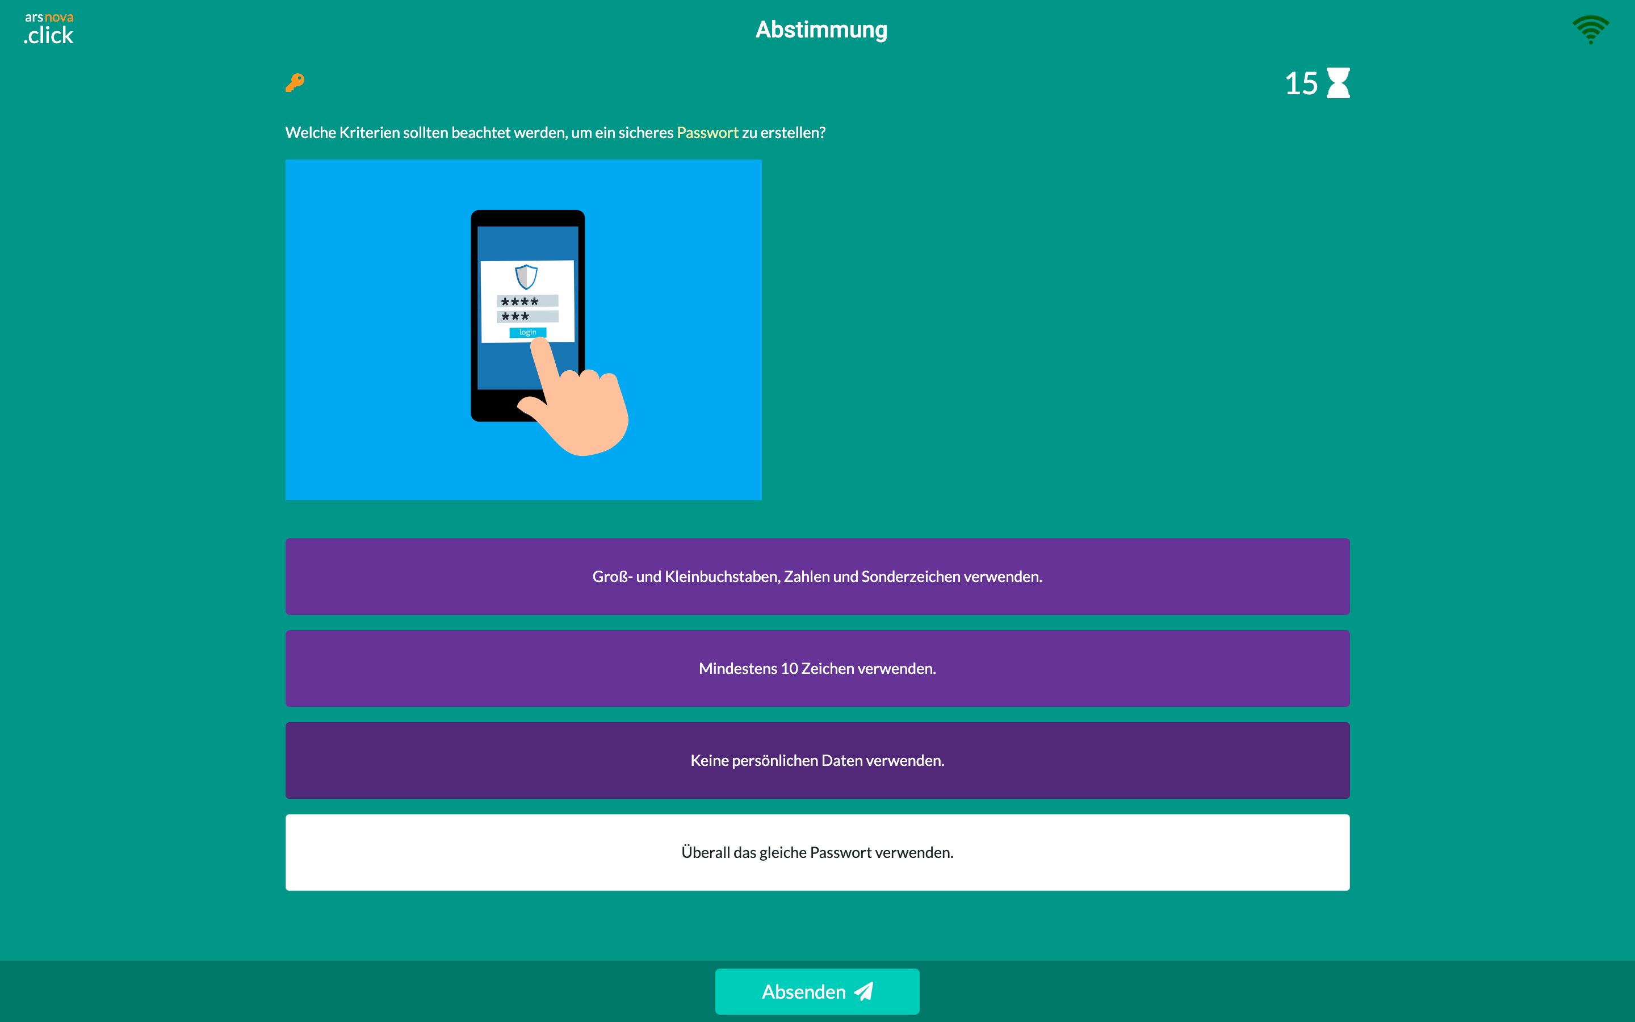This screenshot has height=1022, width=1635.
Task: Deselect answer 'Überall das gleiche Passwort verwenden.'
Action: [x=817, y=852]
